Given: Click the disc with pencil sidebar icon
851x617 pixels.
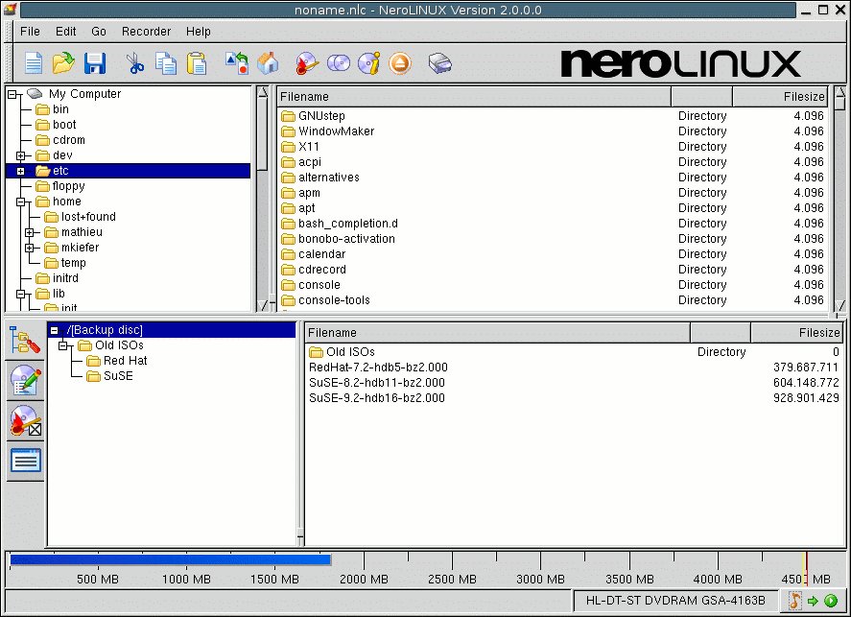Looking at the screenshot, I should pos(25,380).
